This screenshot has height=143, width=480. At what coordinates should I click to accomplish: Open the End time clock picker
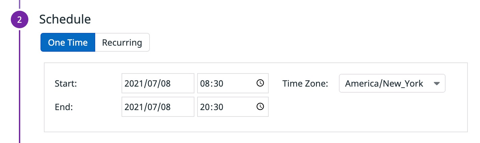pyautogui.click(x=260, y=107)
